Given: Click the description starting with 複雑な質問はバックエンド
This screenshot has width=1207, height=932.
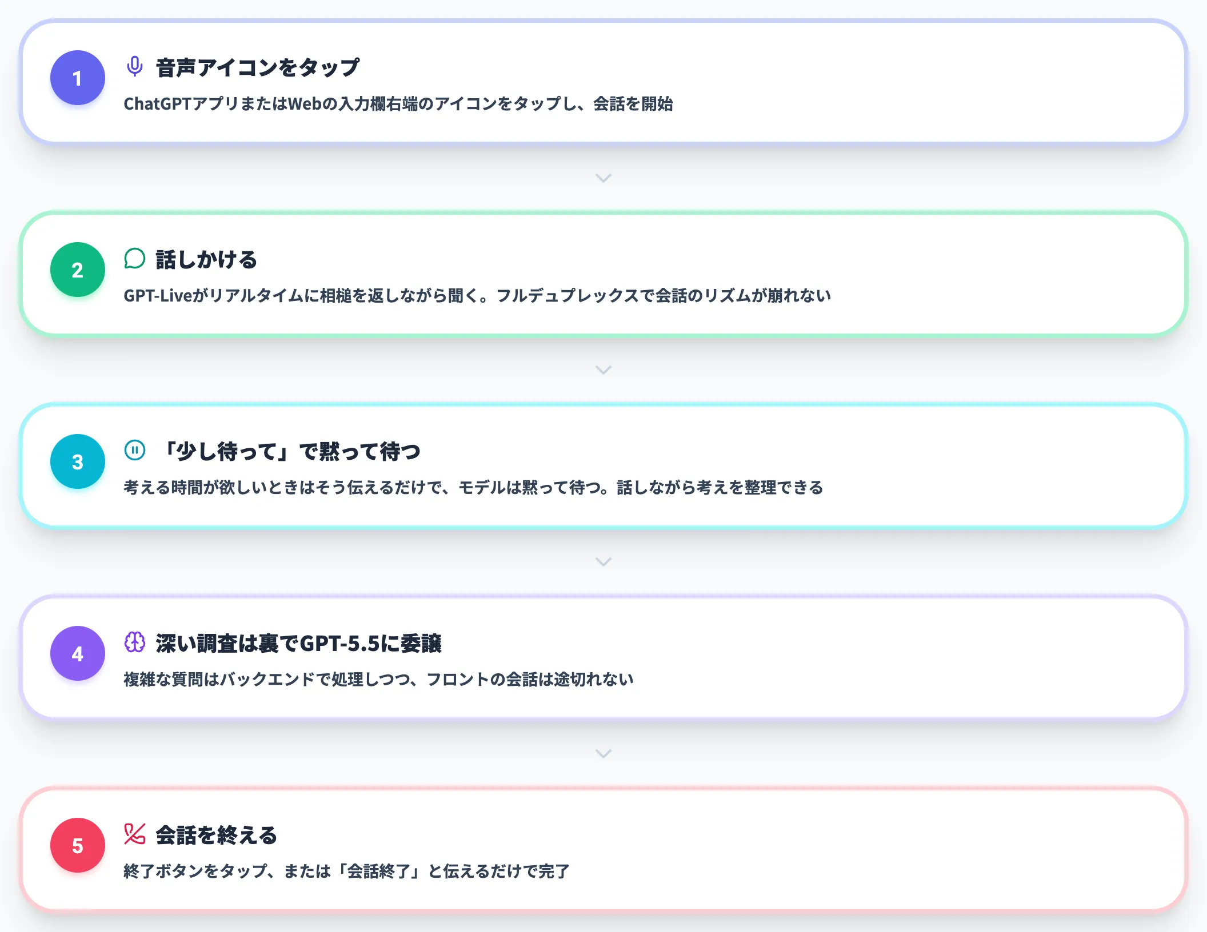Looking at the screenshot, I should coord(378,680).
